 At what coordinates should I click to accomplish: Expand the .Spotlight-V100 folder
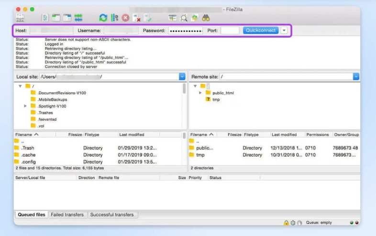[25, 106]
